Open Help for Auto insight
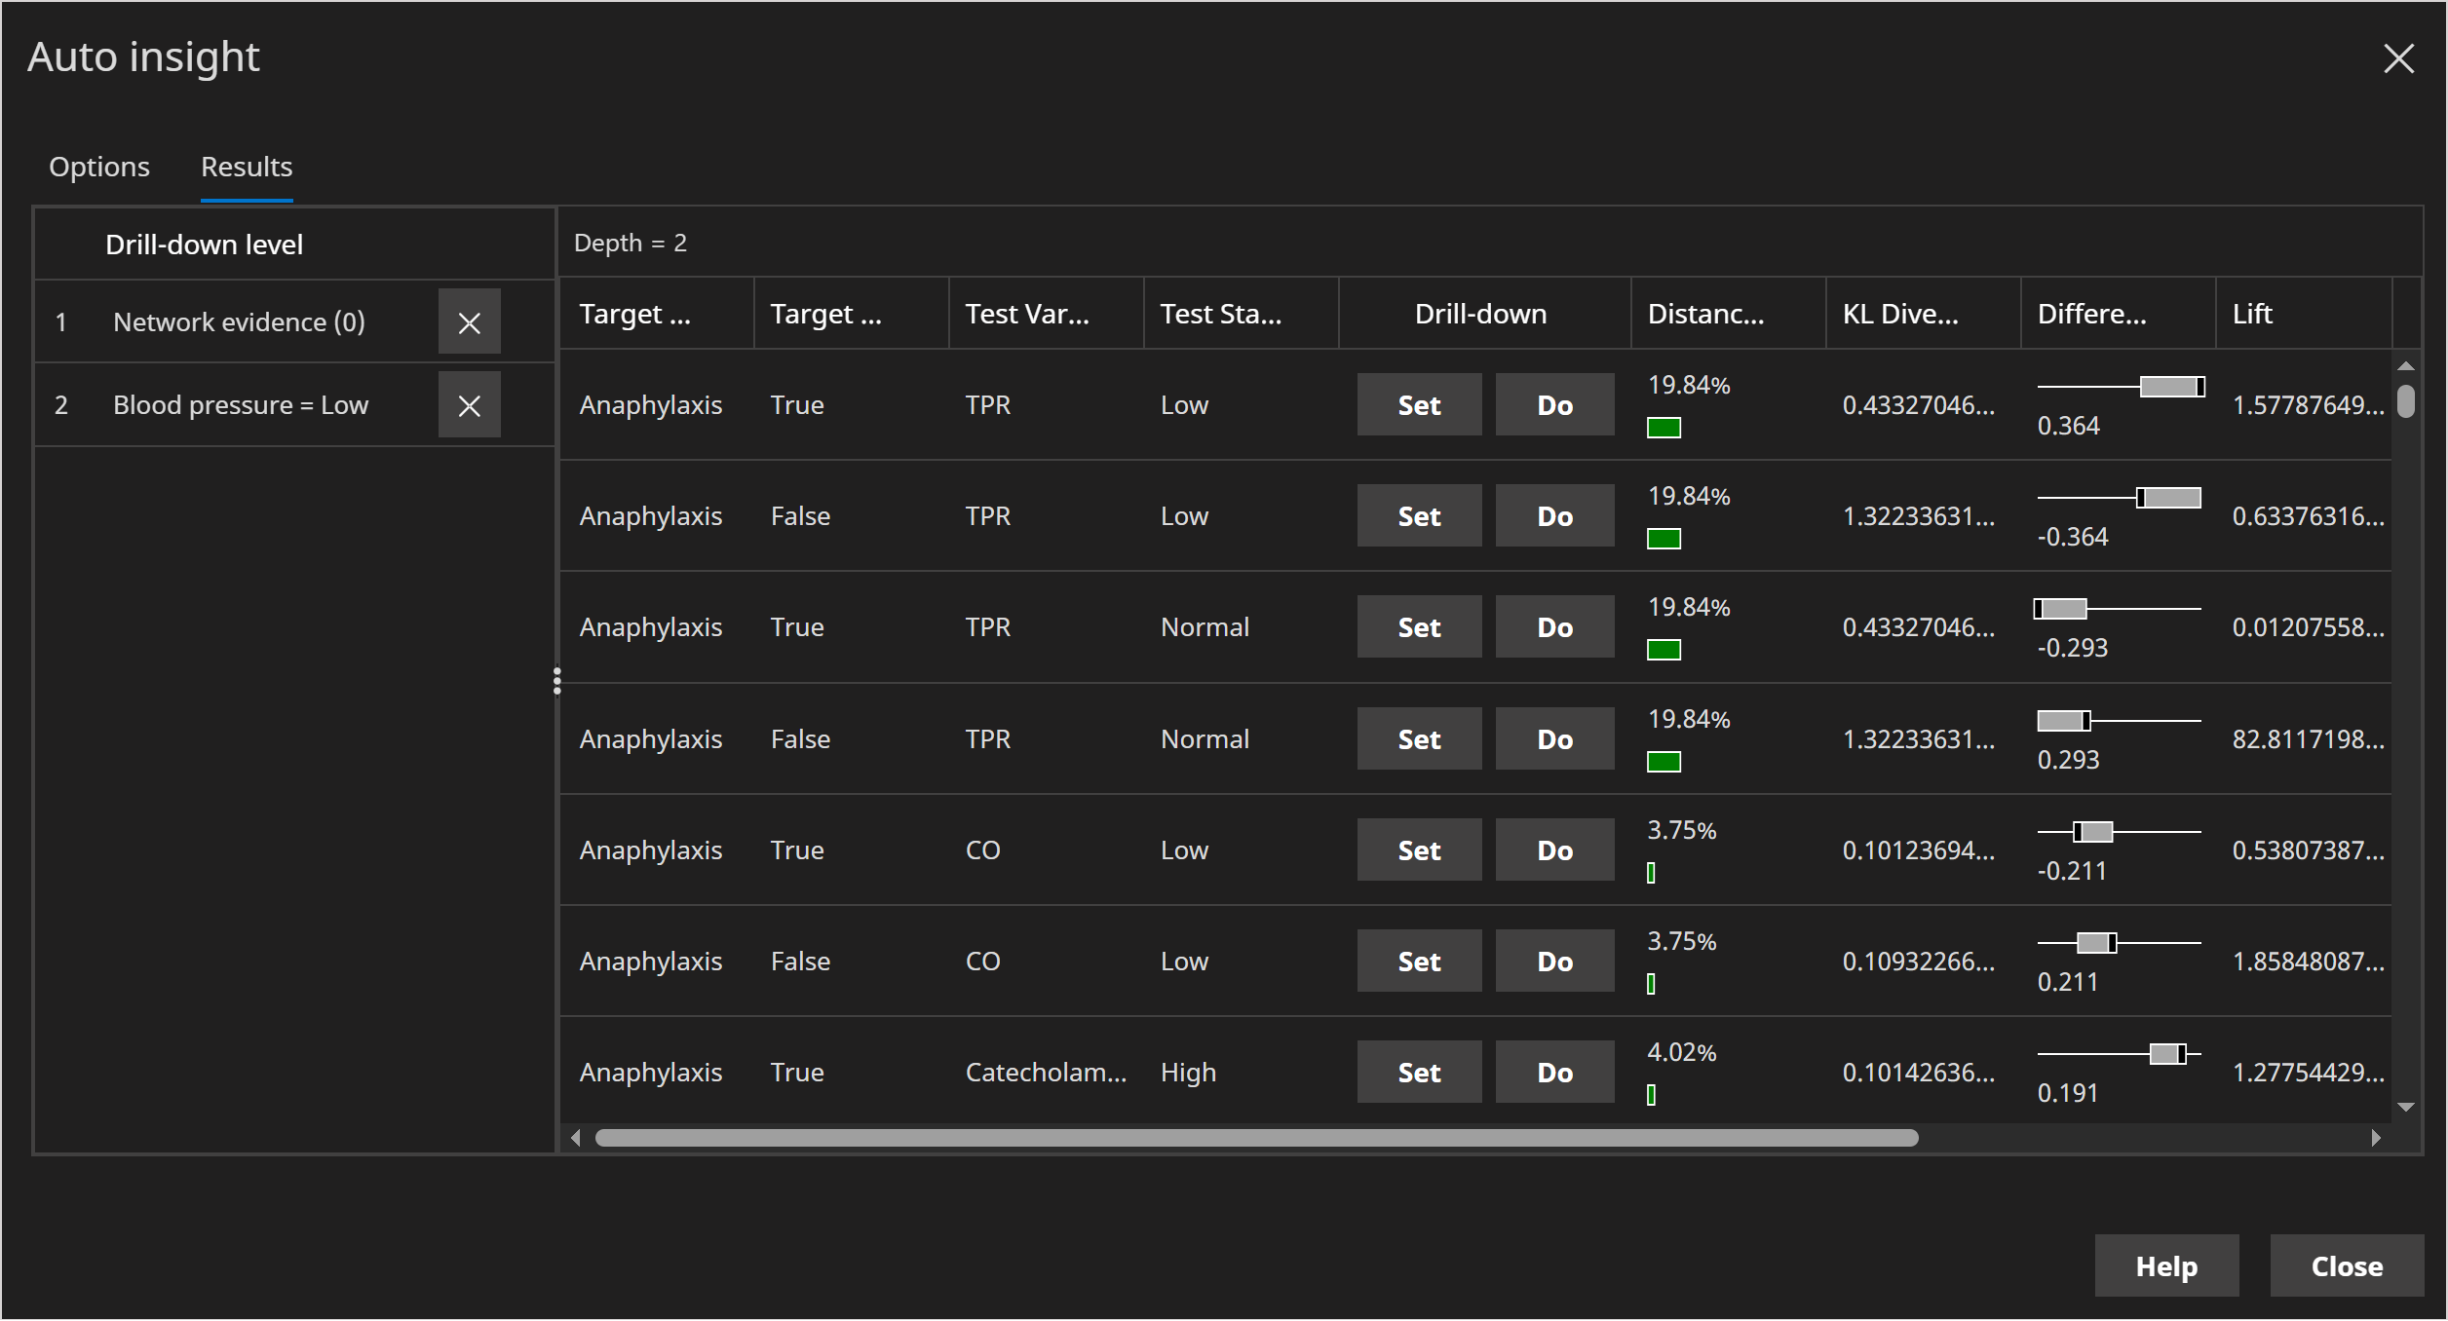Viewport: 2448px width, 1321px height. tap(2165, 1265)
